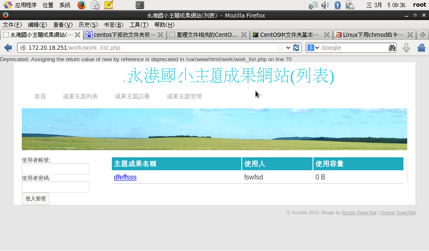This screenshot has height=251, width=429.
Task: Click the 成果主題註冊 navigation link
Action: 132,97
